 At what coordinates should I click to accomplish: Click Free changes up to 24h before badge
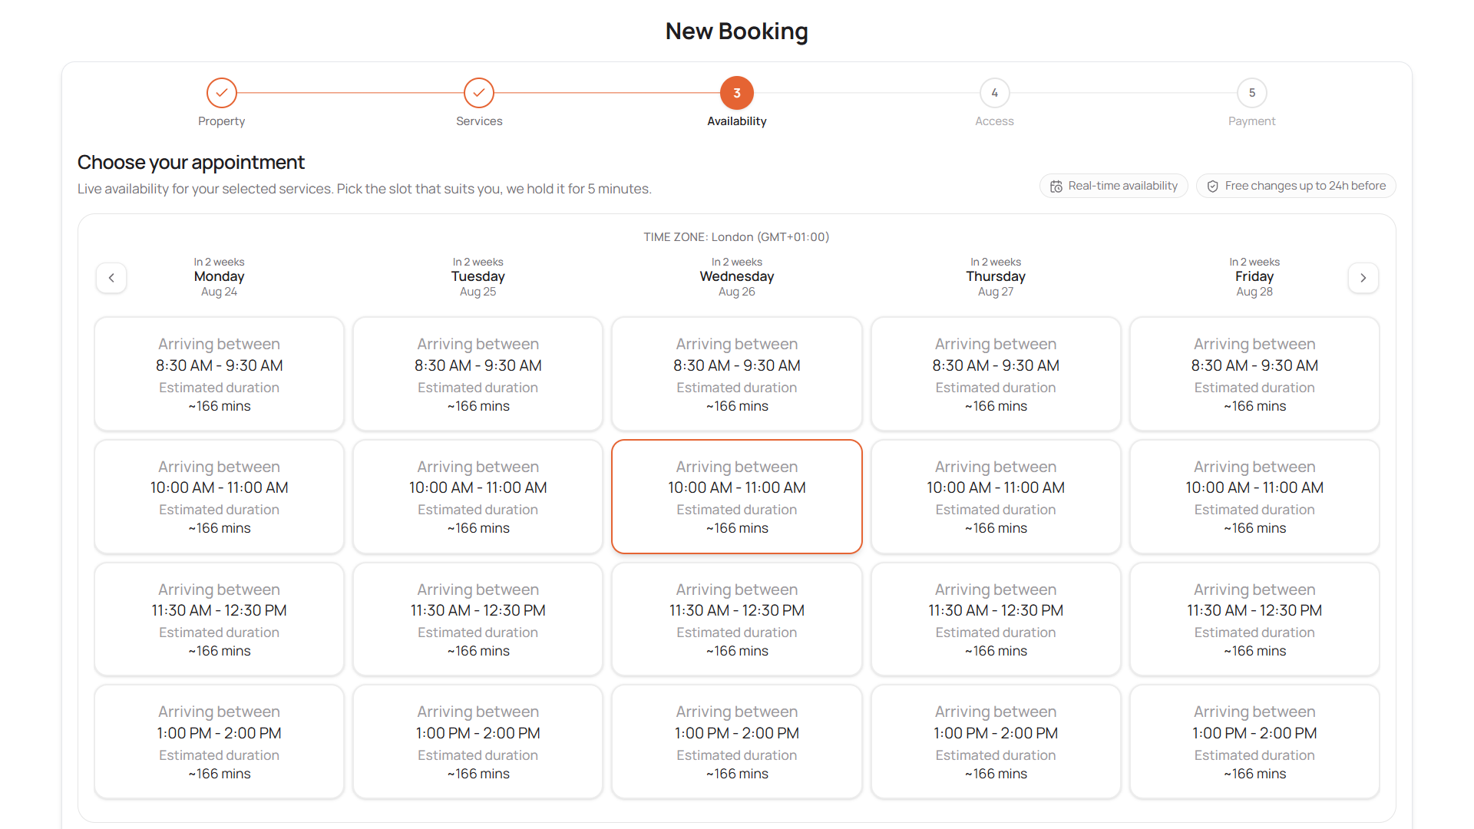click(1296, 186)
